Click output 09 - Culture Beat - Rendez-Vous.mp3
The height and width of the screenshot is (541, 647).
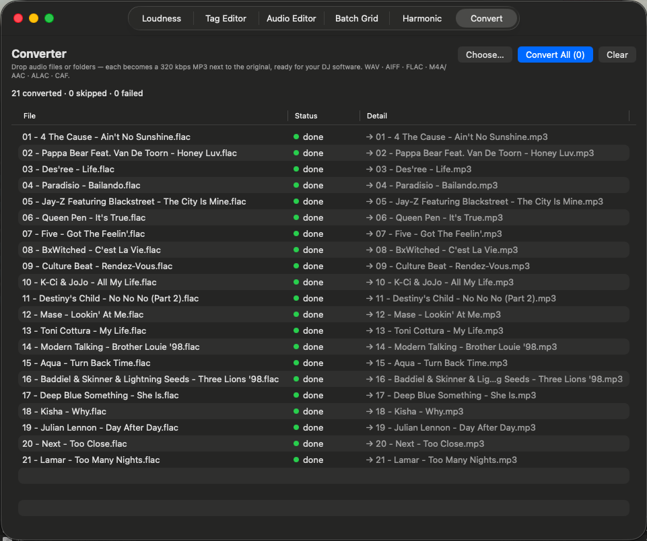coord(448,266)
